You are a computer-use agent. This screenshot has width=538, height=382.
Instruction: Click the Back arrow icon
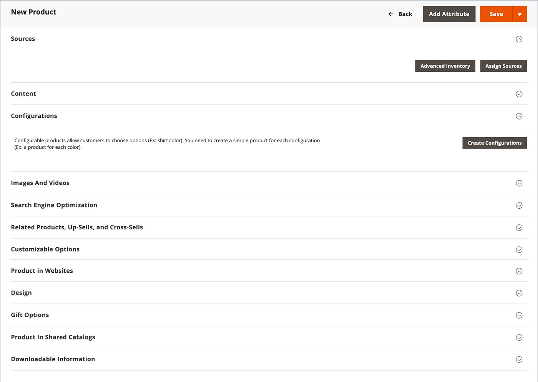(391, 14)
